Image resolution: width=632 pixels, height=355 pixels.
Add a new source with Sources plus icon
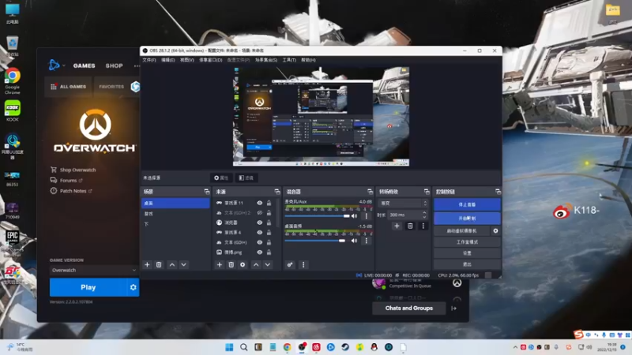(220, 265)
